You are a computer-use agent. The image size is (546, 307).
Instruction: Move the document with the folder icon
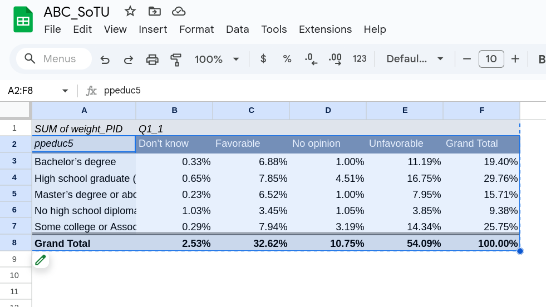coord(154,11)
